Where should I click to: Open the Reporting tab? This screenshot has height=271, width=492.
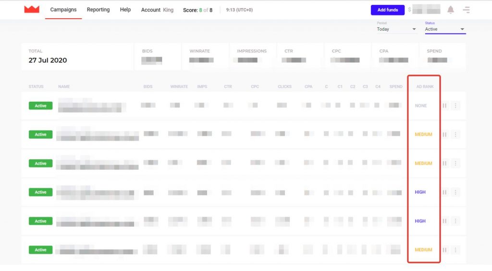tap(98, 10)
